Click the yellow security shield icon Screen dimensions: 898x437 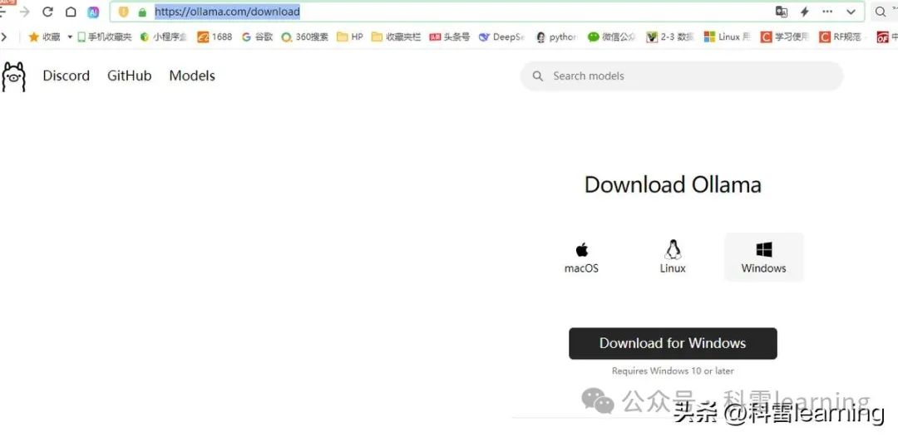[x=124, y=12]
